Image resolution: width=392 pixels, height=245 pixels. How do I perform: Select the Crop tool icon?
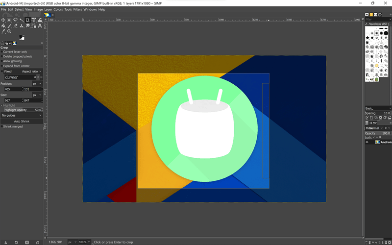[27, 20]
